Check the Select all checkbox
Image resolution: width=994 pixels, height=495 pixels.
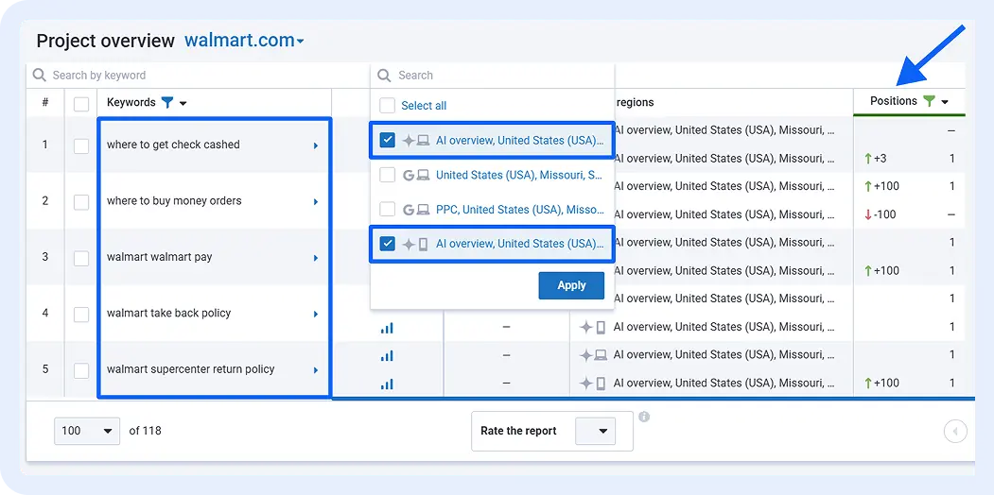pyautogui.click(x=387, y=106)
